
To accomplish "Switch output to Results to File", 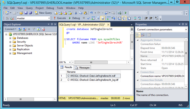I will click(x=129, y=18).
